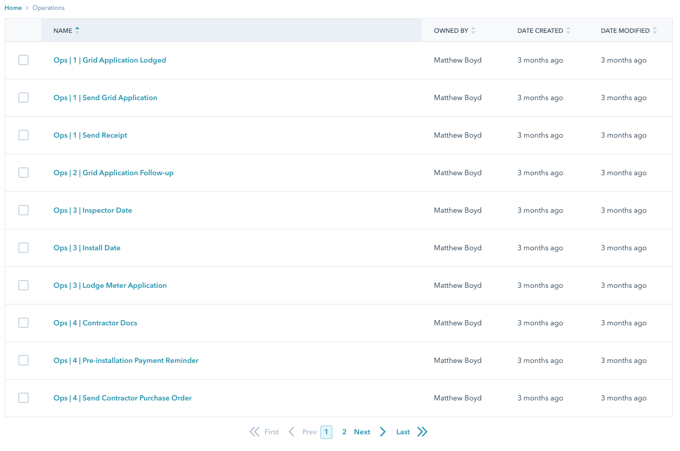Click the Next pagination text link
This screenshot has height=451, width=680.
coord(362,432)
